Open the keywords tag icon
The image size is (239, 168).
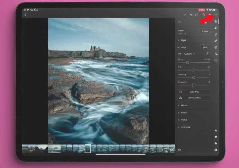pos(216,143)
